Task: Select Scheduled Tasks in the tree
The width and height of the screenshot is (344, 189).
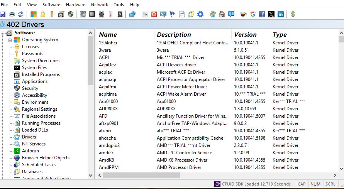Action: coord(39,165)
